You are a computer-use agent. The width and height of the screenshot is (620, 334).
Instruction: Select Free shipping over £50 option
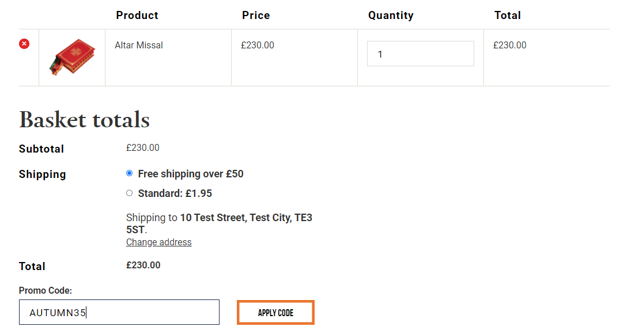[129, 173]
